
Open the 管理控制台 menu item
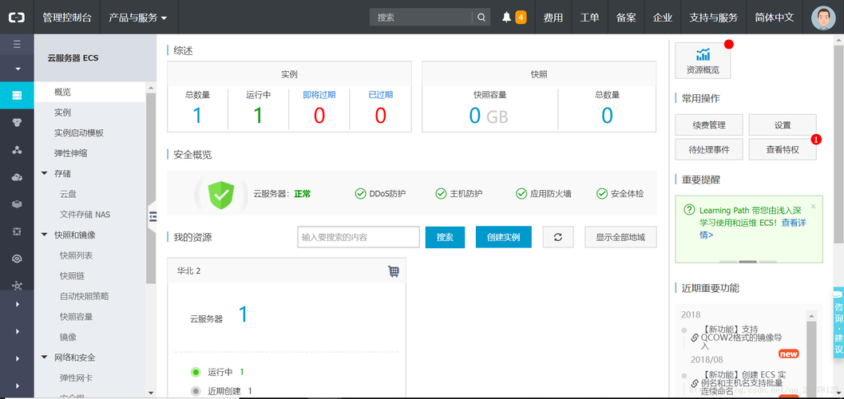click(x=67, y=18)
